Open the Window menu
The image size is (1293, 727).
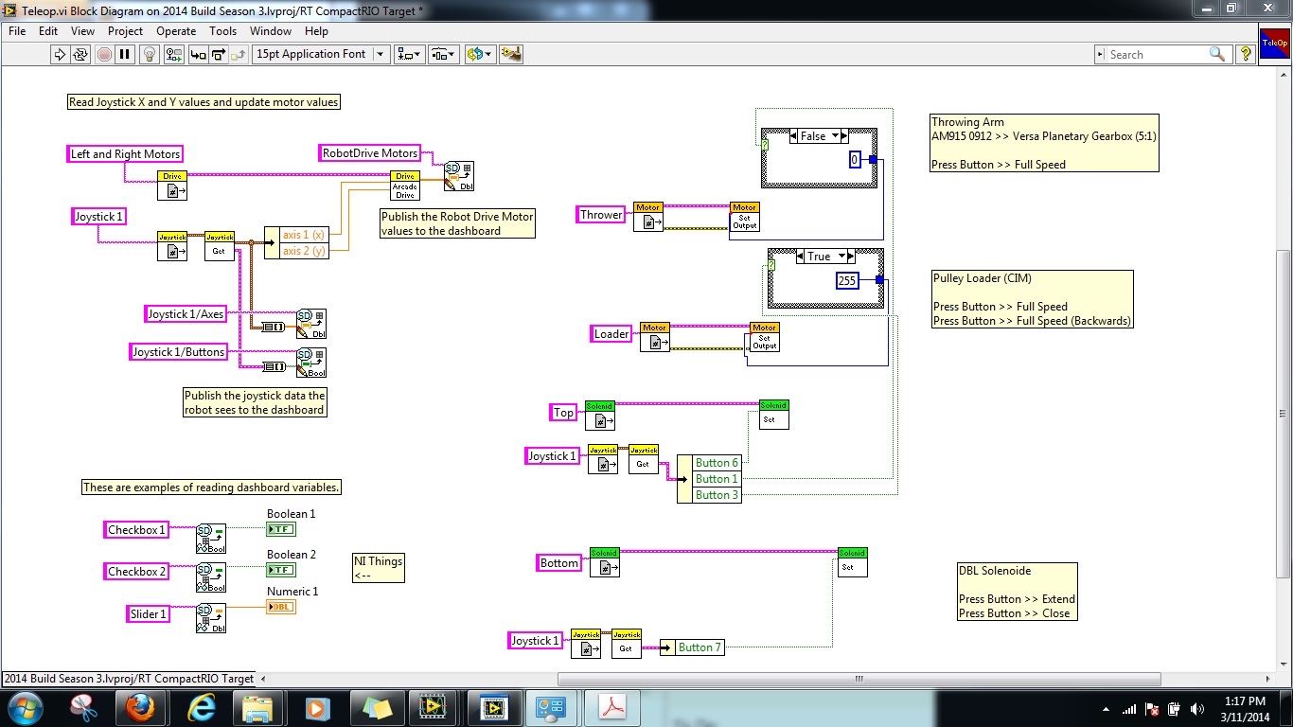coord(271,31)
